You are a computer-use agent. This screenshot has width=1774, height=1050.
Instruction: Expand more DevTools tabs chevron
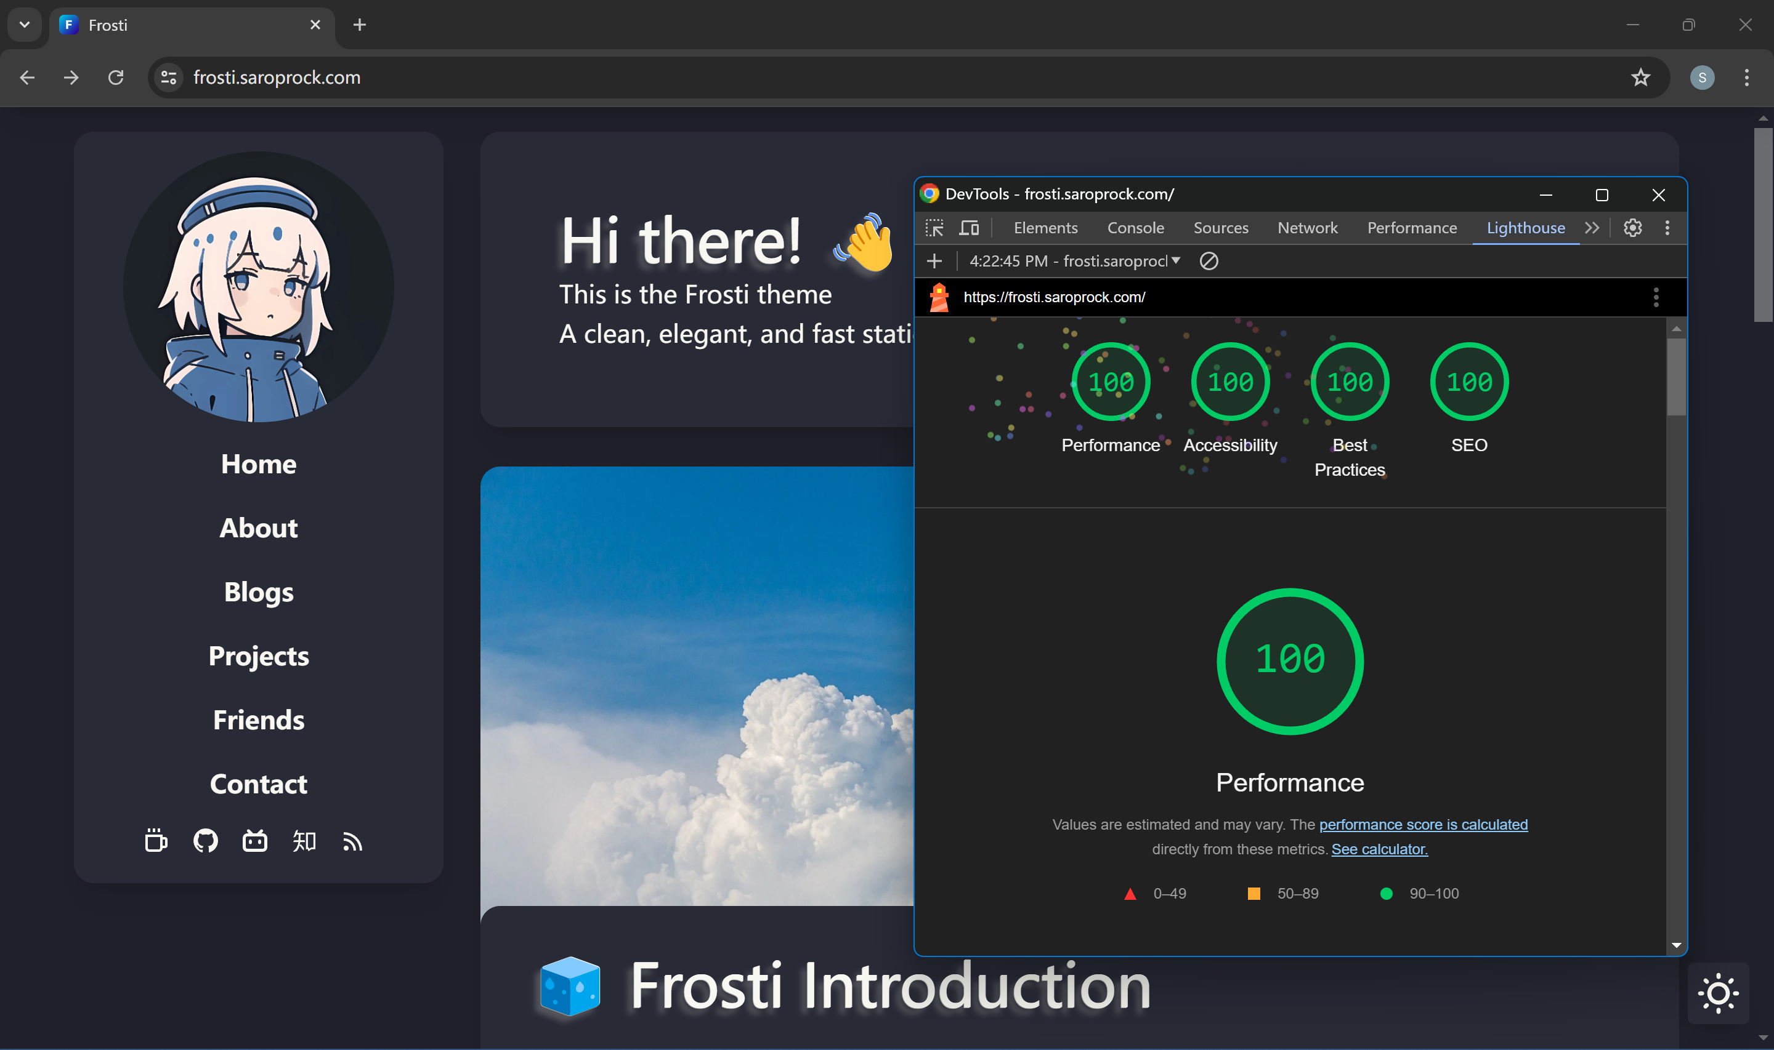pos(1592,228)
